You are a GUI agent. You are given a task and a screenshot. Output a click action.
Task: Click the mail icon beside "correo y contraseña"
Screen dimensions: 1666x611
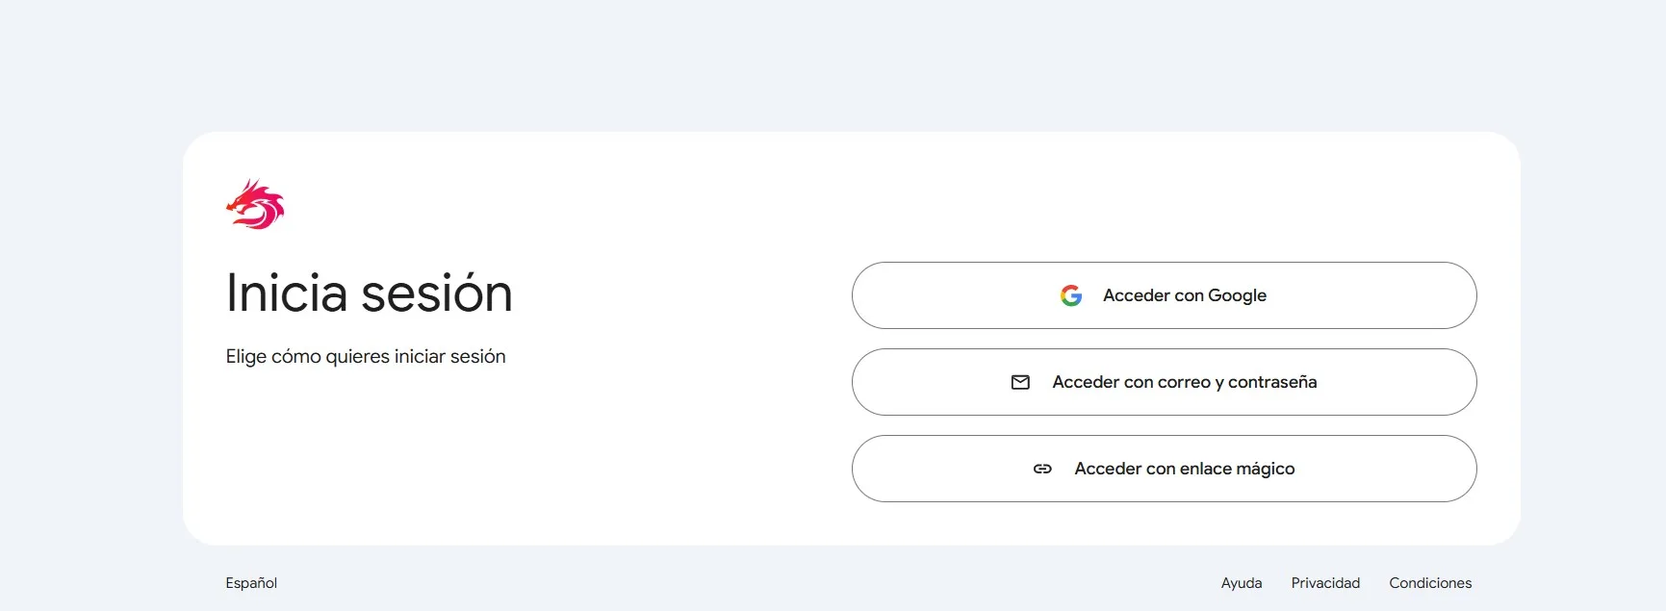point(1020,382)
